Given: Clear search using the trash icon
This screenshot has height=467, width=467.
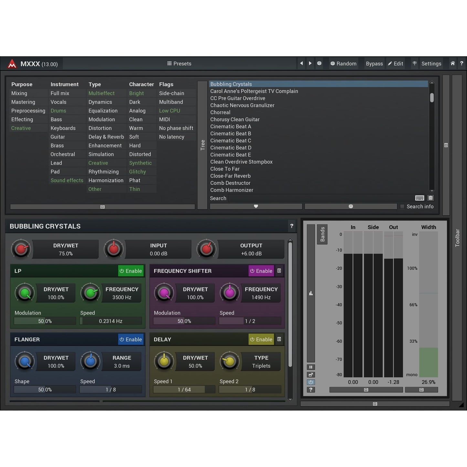Looking at the screenshot, I should click(x=430, y=198).
